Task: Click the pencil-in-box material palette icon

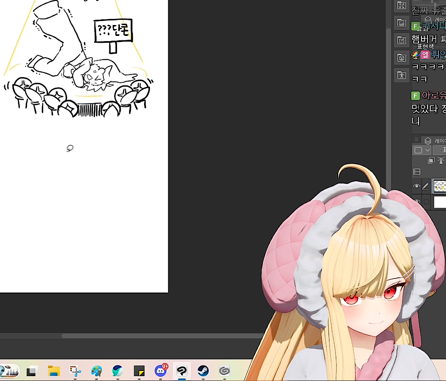Action: 401,40
